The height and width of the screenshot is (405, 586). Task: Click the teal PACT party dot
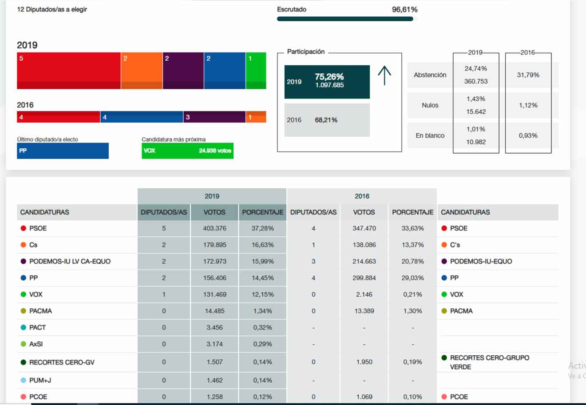23,327
